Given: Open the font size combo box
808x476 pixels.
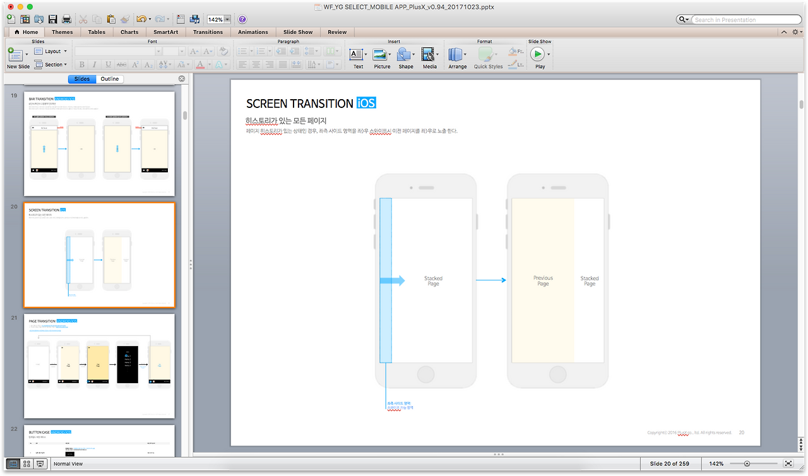Looking at the screenshot, I should pyautogui.click(x=174, y=51).
